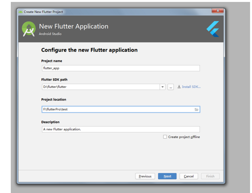Click the Android icon in title bar
The width and height of the screenshot is (252, 193).
coord(20,12)
